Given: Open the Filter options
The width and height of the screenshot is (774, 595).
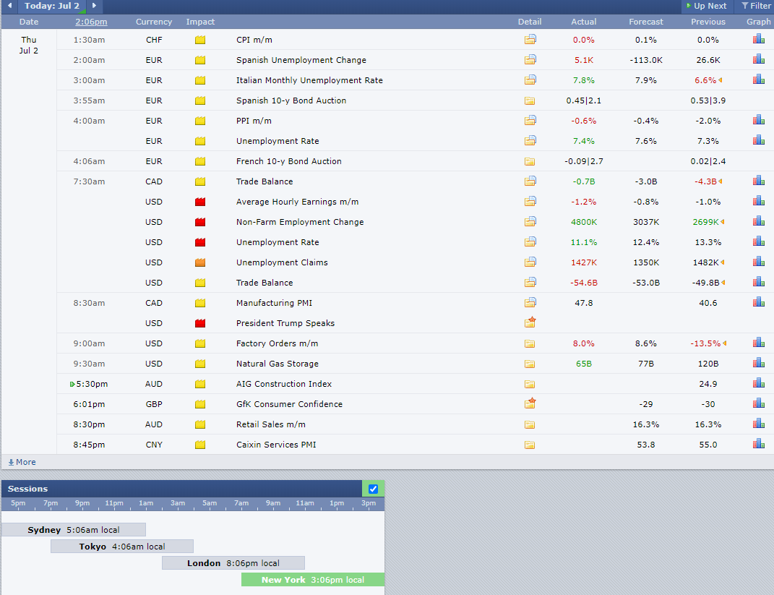Looking at the screenshot, I should click(x=756, y=6).
